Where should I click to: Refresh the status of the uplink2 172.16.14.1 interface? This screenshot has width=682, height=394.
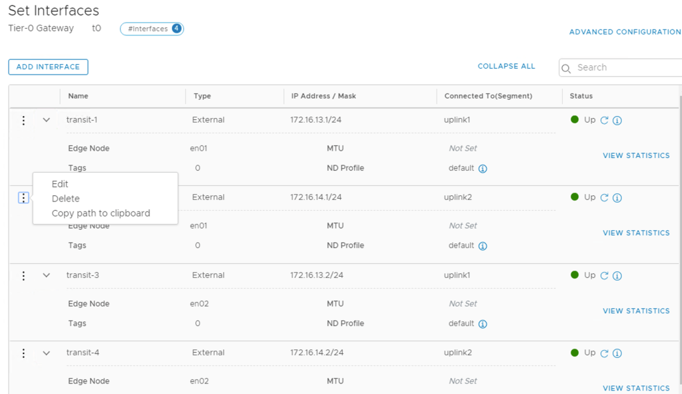click(x=605, y=198)
